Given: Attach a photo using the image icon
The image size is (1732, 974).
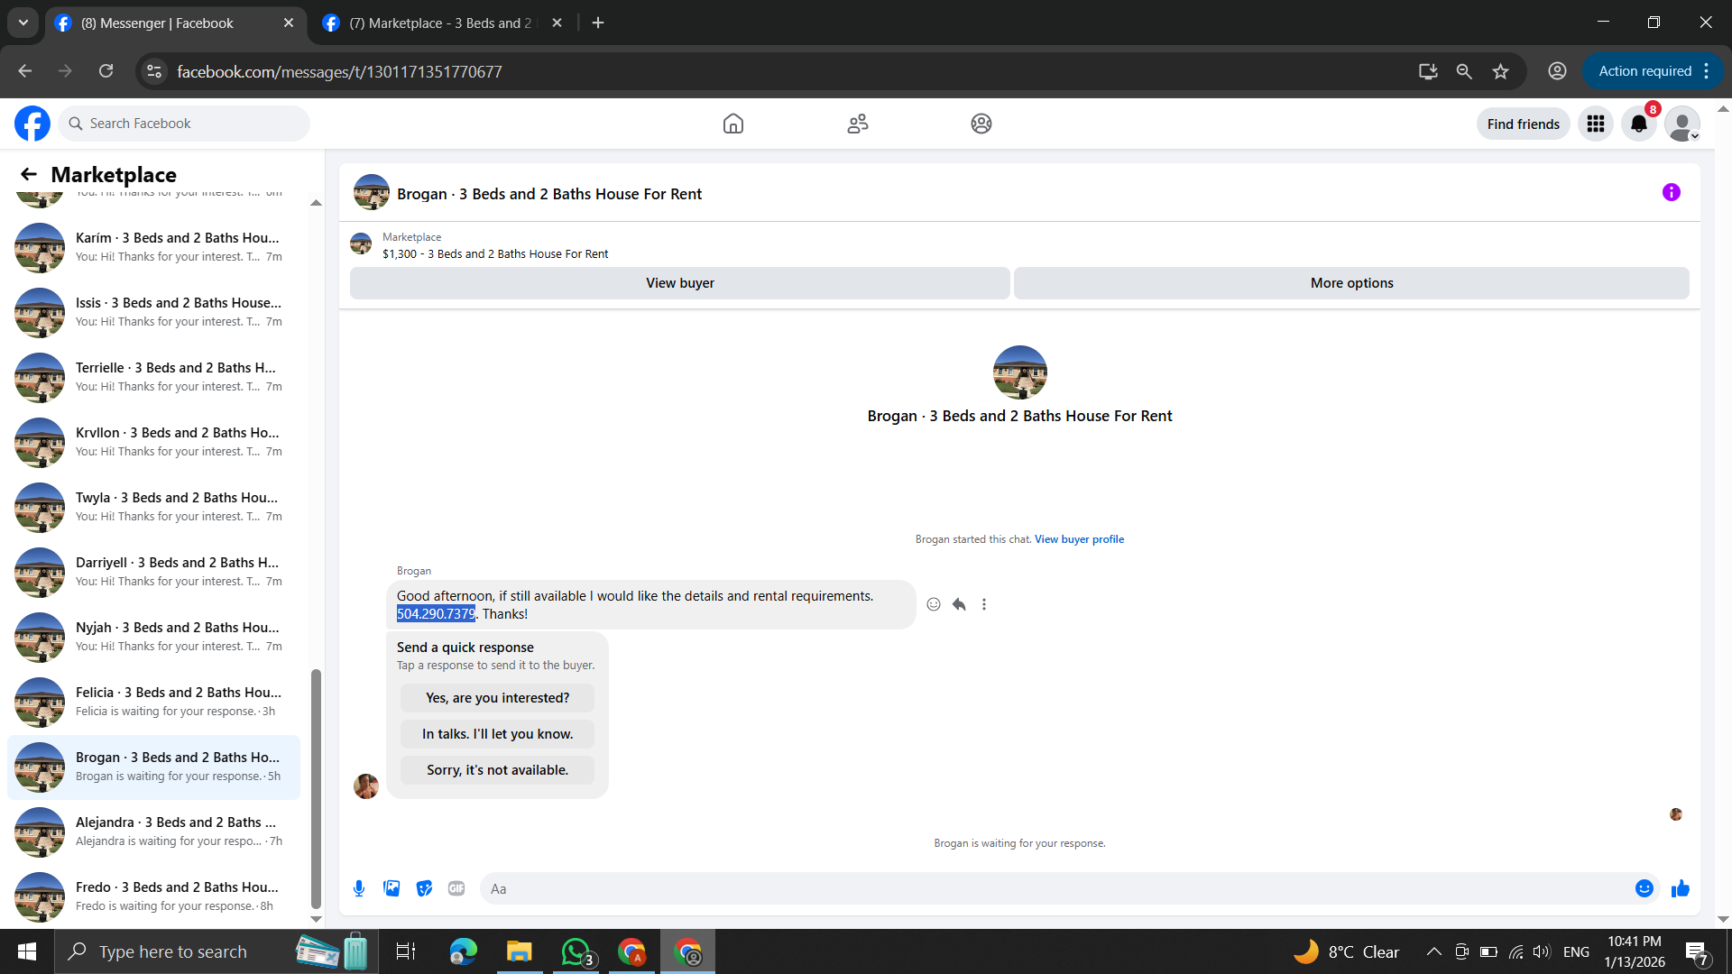Looking at the screenshot, I should tap(392, 888).
